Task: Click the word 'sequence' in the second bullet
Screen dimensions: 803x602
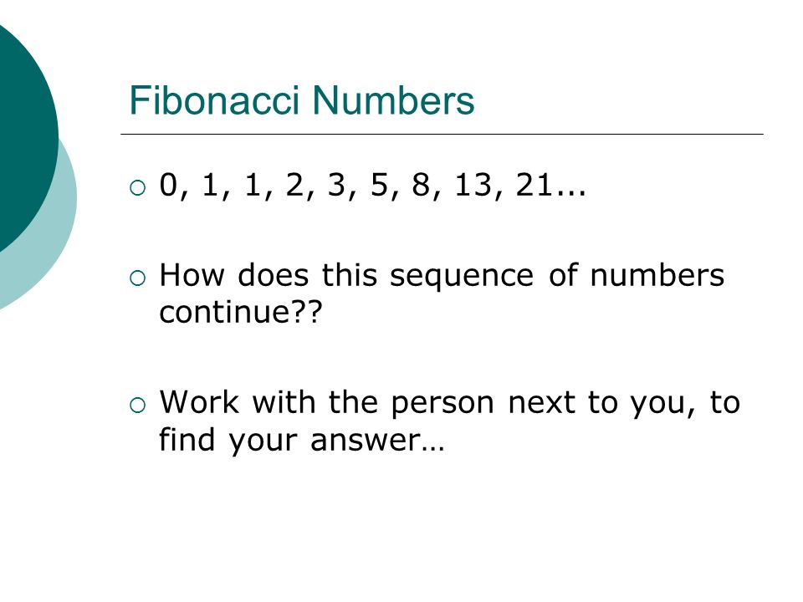Action: pyautogui.click(x=462, y=277)
